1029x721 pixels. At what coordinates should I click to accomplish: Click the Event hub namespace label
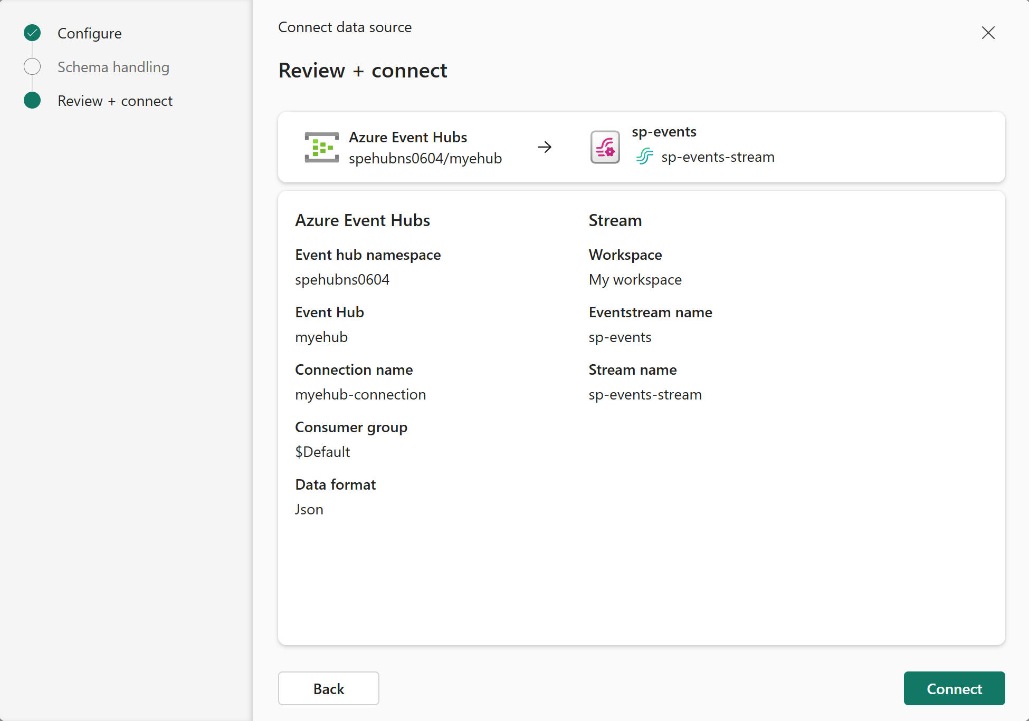(x=368, y=255)
